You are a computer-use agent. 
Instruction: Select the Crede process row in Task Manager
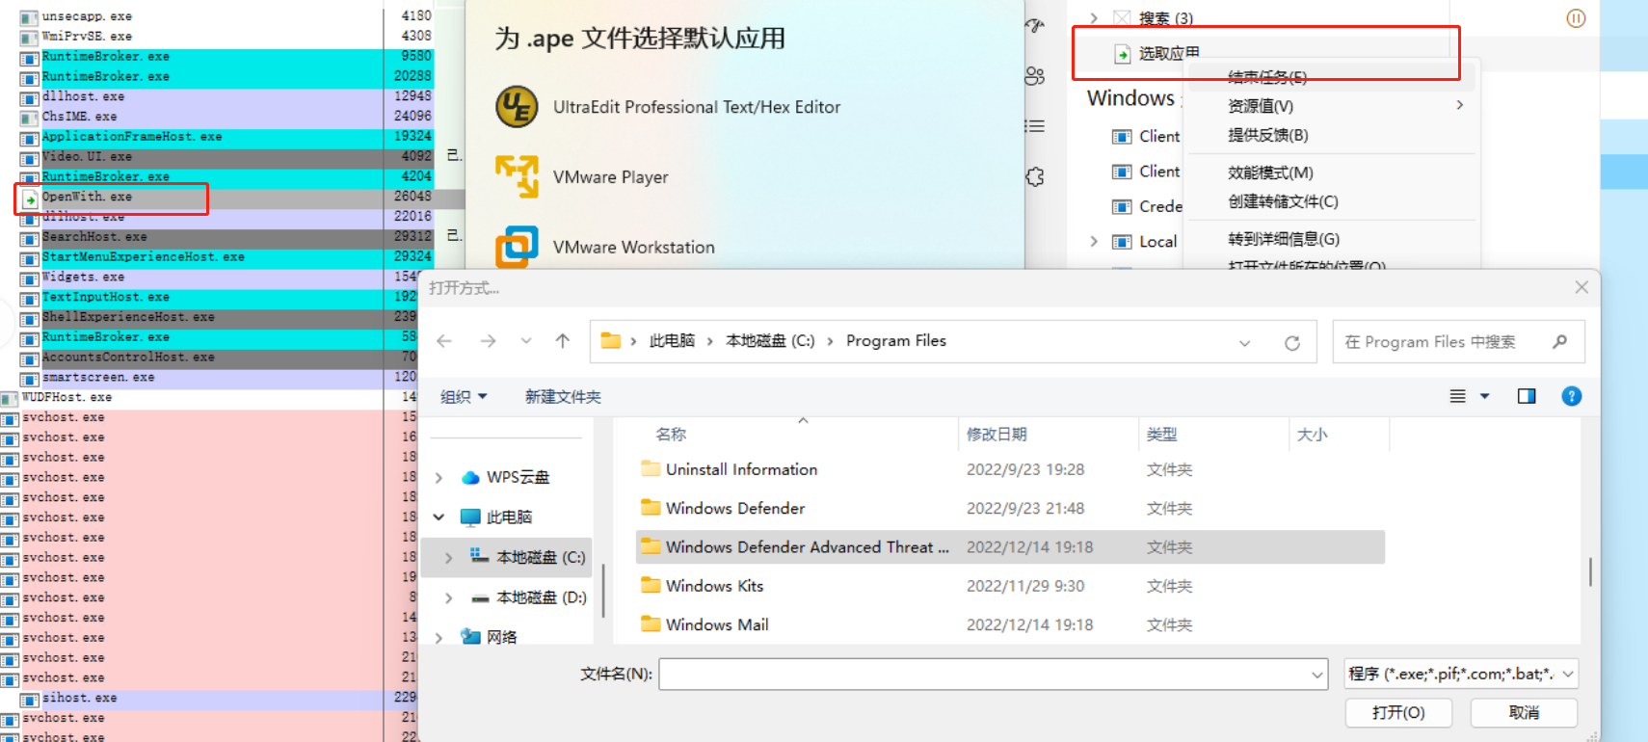pyautogui.click(x=1147, y=206)
